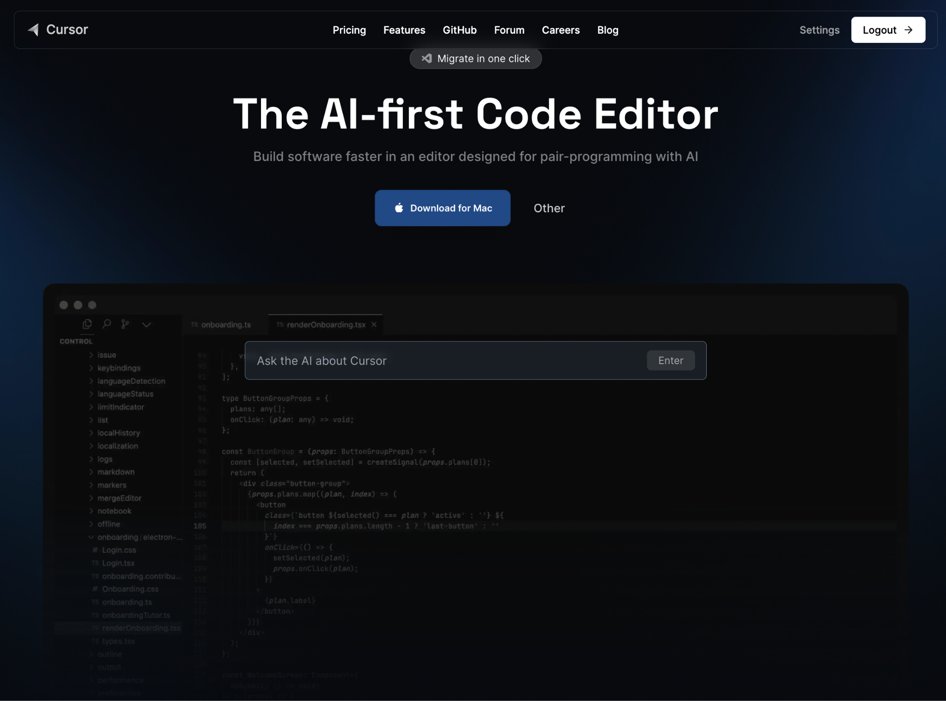Click the arrow icon in Logout button

point(908,30)
